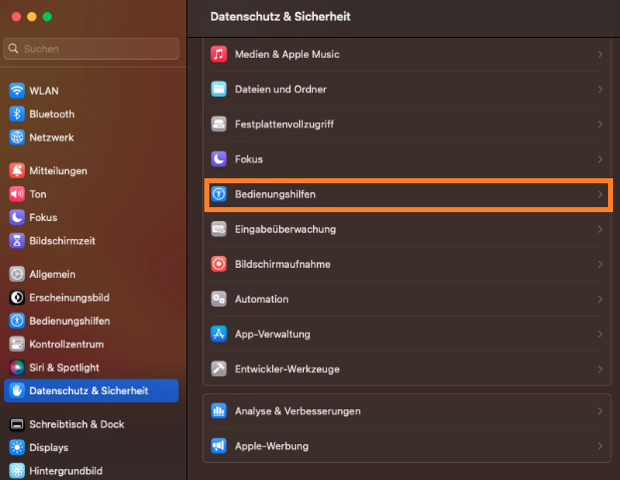The image size is (620, 480).
Task: Click the Bildschirmaufnahme record icon
Action: point(219,264)
